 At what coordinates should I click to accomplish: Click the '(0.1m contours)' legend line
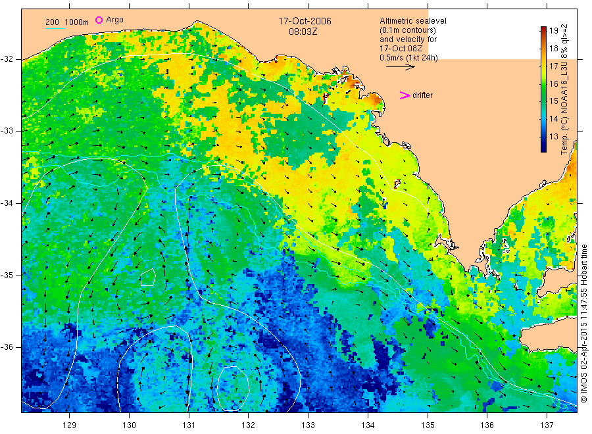point(408,30)
